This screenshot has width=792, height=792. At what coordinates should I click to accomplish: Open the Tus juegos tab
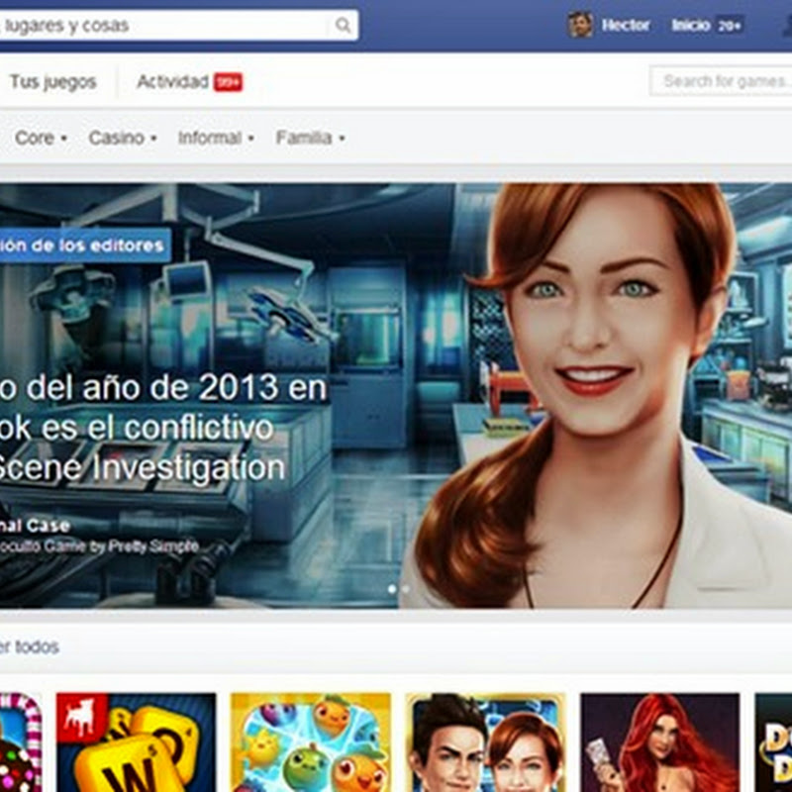point(53,81)
